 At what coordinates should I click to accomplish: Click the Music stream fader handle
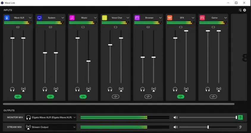click(x=89, y=61)
